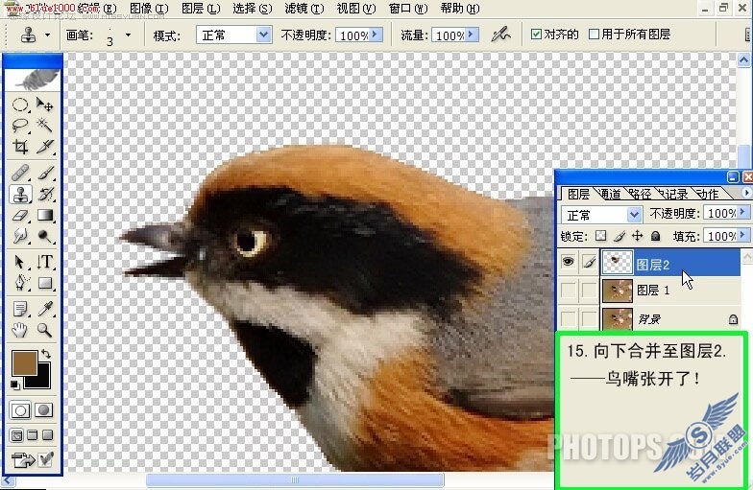753x490 pixels.
Task: Open the 图层(L) menu
Action: [202, 9]
